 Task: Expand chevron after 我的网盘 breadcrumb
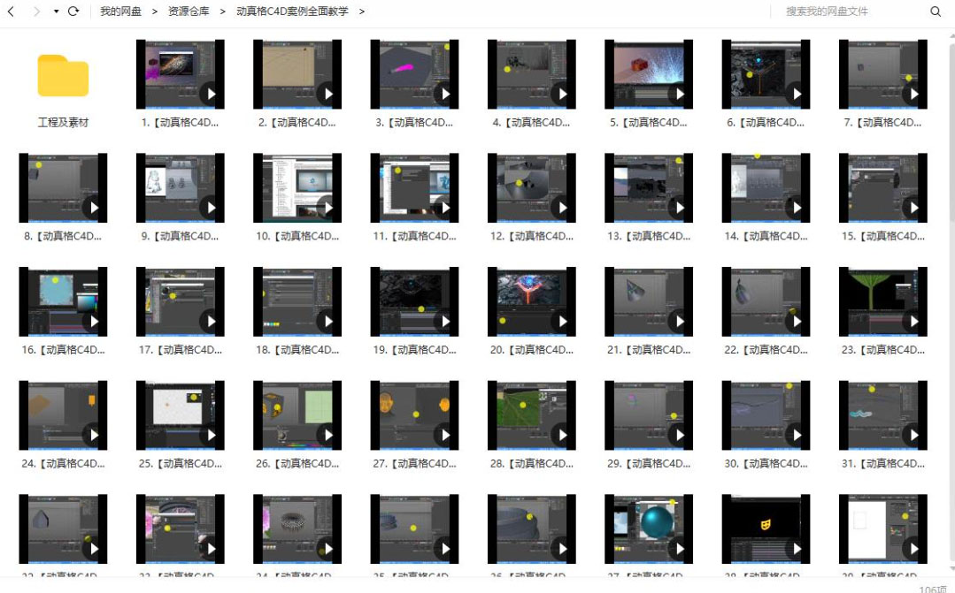tap(155, 11)
